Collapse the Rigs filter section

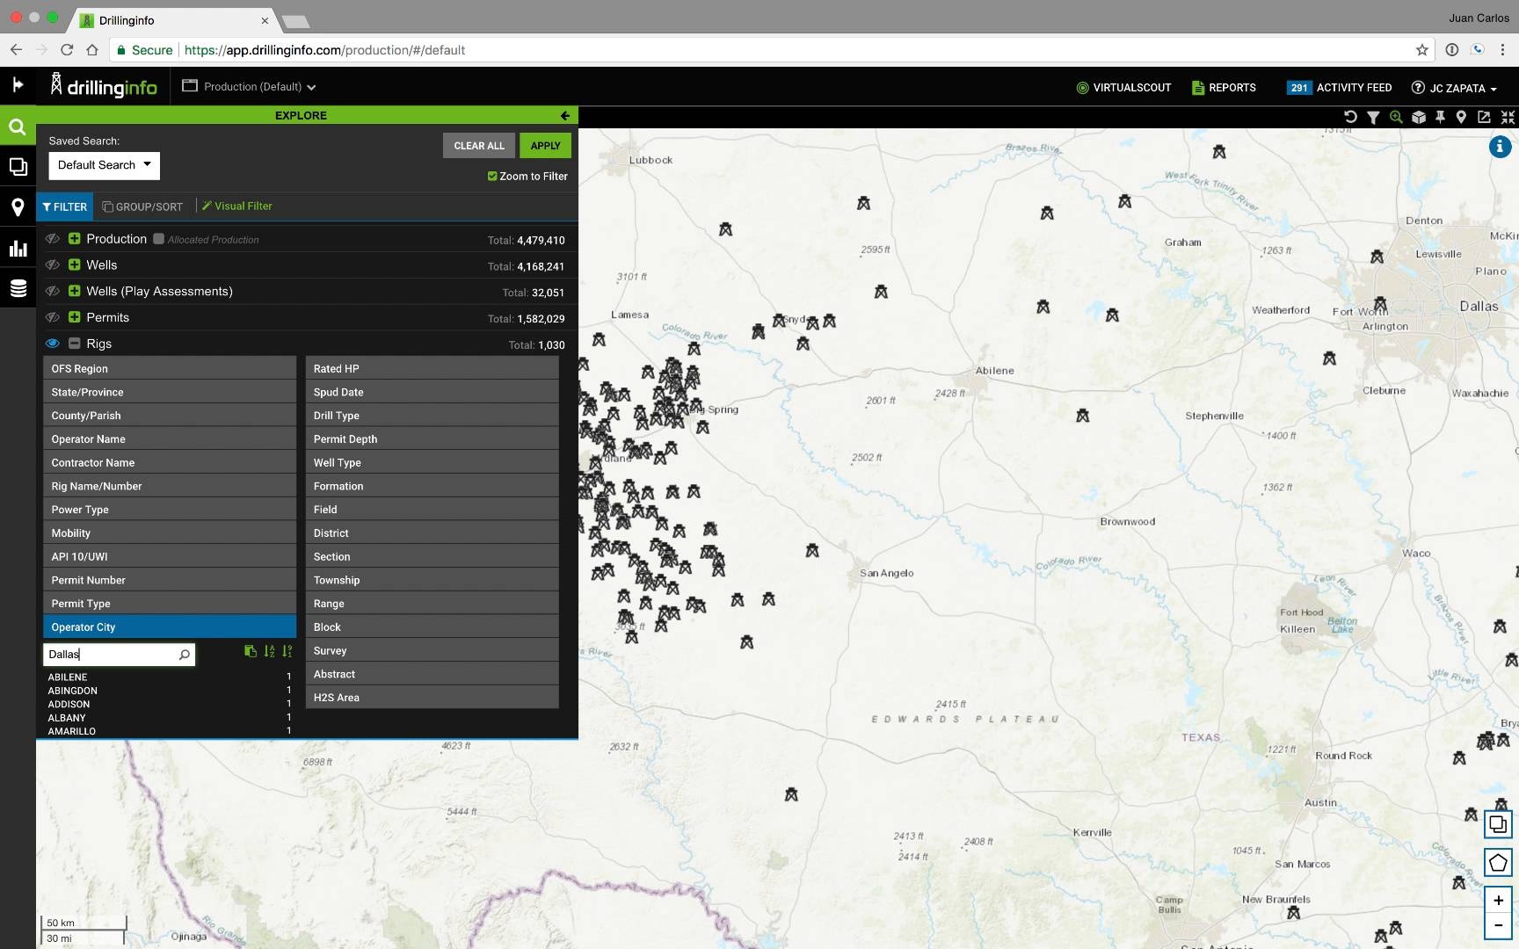pyautogui.click(x=75, y=344)
